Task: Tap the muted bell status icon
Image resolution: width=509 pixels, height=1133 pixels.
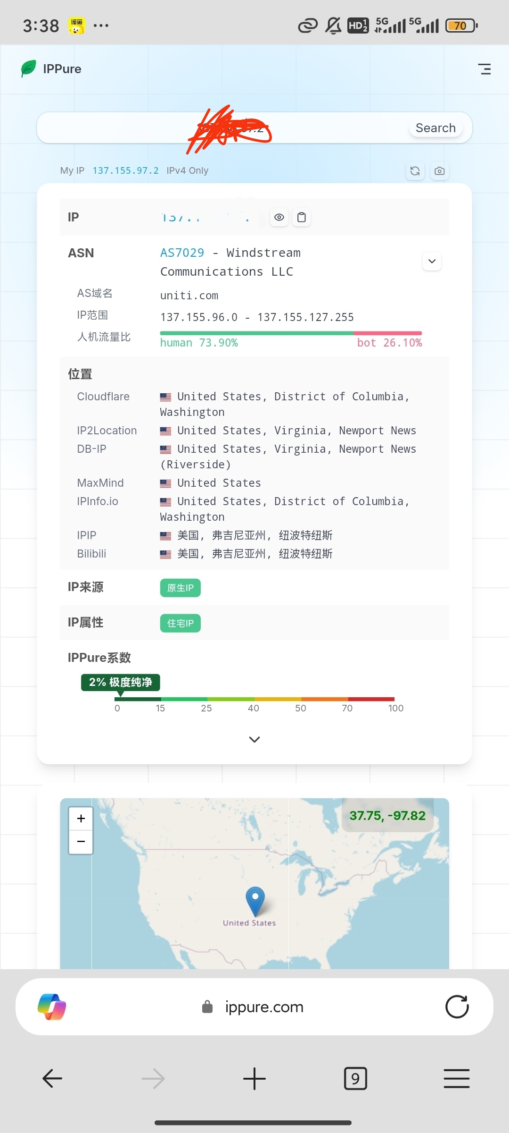Action: (x=333, y=25)
